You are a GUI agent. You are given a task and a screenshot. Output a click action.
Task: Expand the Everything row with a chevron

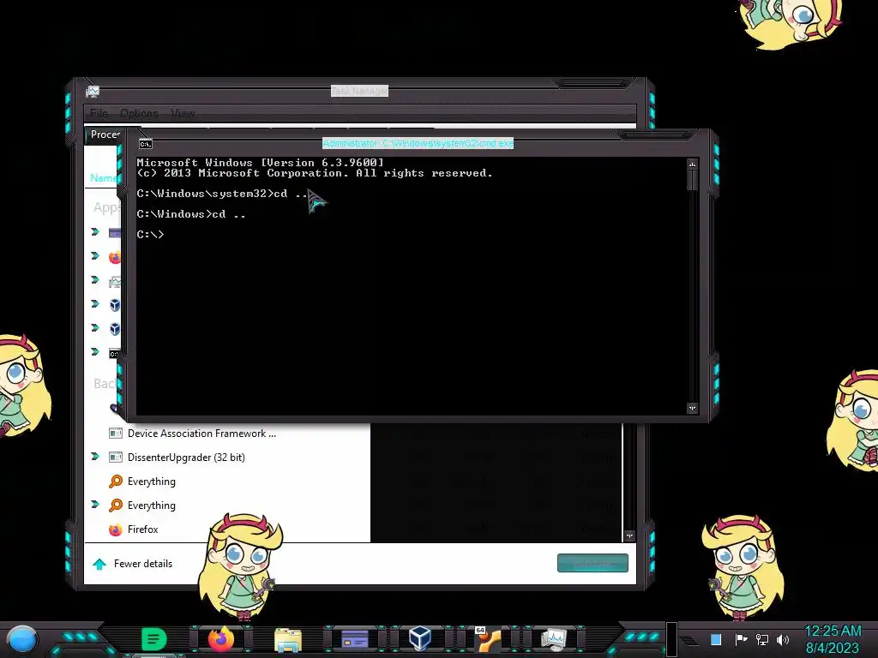click(x=95, y=505)
